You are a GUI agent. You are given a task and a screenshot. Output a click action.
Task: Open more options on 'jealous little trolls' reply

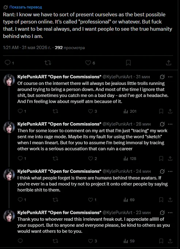point(170,77)
